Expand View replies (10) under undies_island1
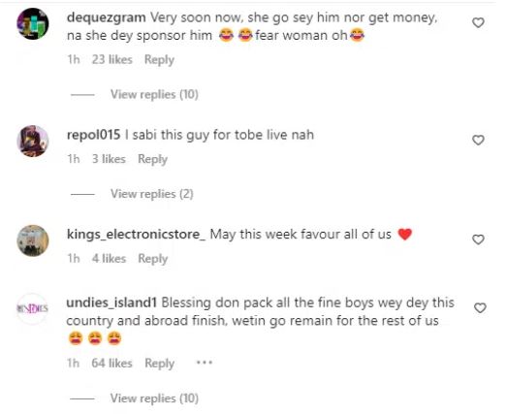506x414 pixels. [154, 398]
